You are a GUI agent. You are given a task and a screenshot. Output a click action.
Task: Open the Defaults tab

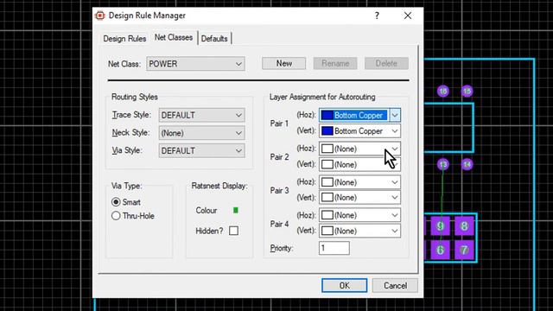pyautogui.click(x=214, y=38)
